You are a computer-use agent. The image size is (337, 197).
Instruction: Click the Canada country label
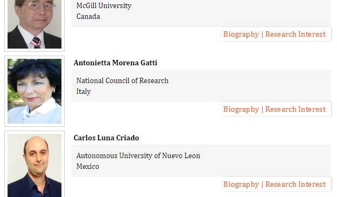point(88,17)
